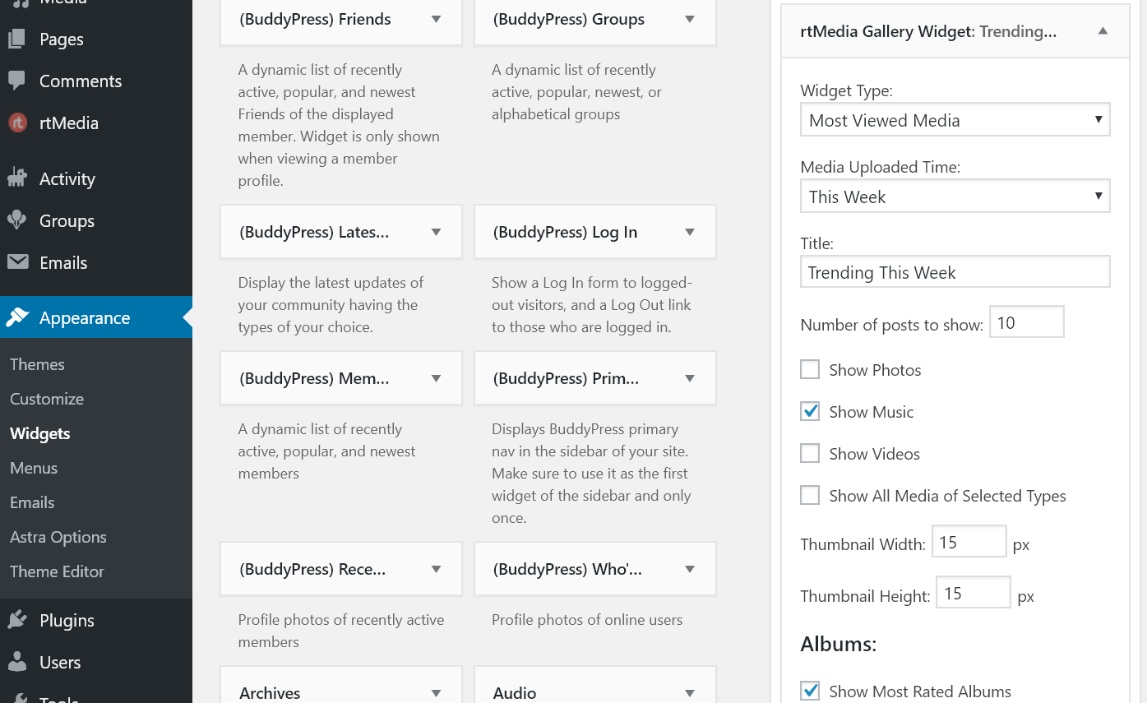Image resolution: width=1147 pixels, height=703 pixels.
Task: Click the Pages icon
Action: 17,39
